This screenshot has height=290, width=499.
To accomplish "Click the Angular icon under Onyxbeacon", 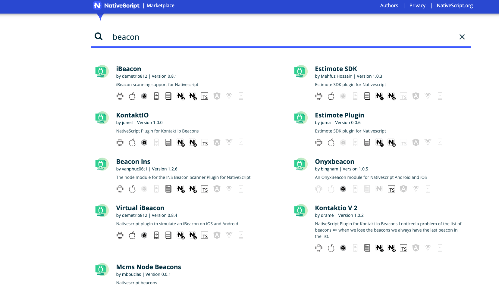I will (403, 189).
